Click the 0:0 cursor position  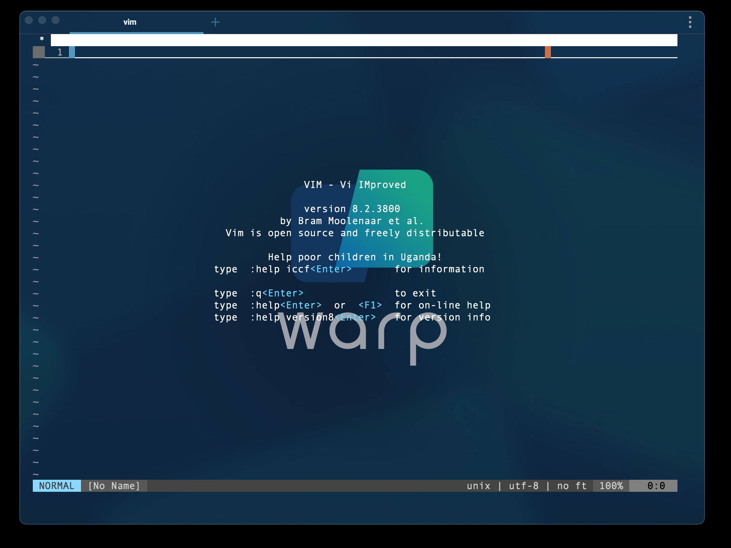(x=653, y=486)
